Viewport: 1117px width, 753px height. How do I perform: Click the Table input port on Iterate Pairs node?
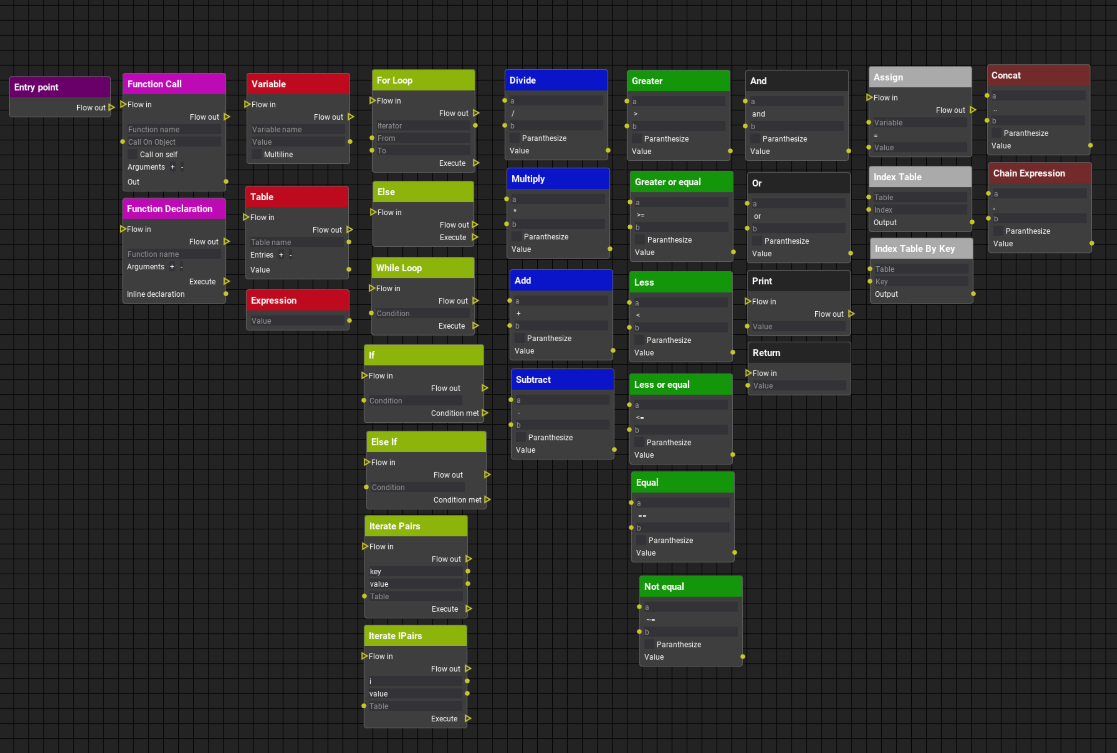[365, 596]
